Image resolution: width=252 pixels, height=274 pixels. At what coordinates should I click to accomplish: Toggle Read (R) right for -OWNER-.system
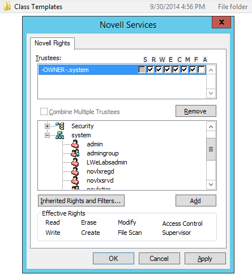pos(150,70)
